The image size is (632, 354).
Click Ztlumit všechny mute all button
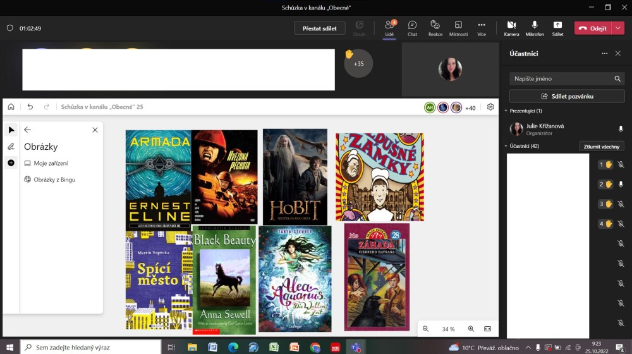pos(602,147)
